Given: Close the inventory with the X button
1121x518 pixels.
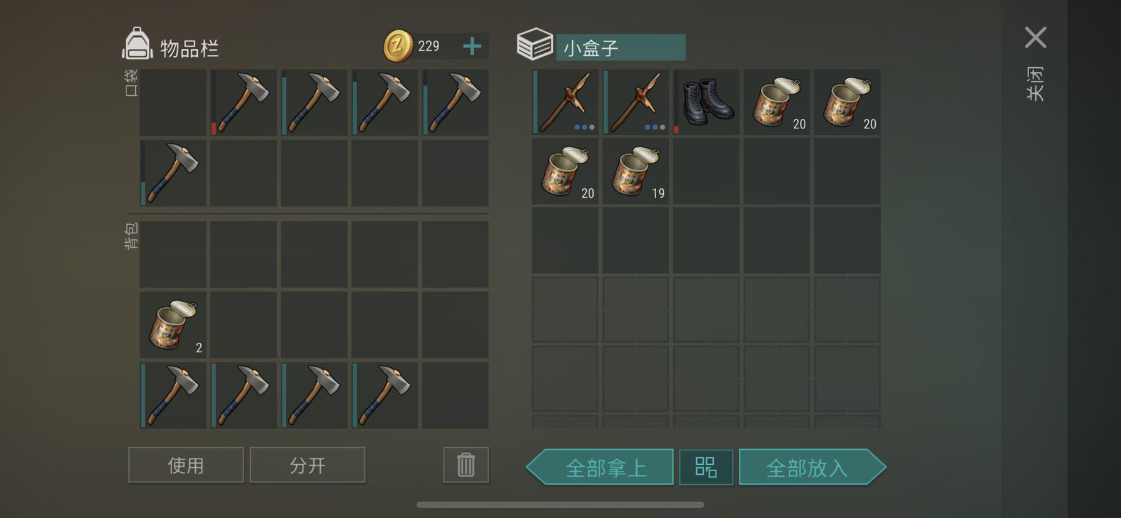Looking at the screenshot, I should tap(1036, 38).
